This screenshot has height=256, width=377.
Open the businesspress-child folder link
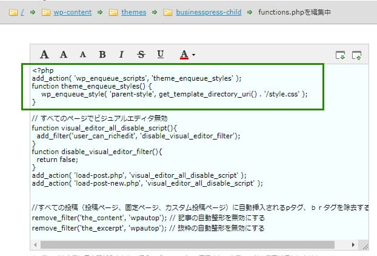tap(209, 12)
